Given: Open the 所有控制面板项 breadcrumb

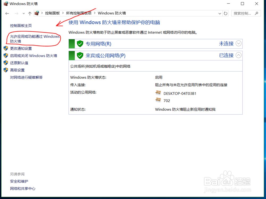Looking at the screenshot, I should 79,13.
